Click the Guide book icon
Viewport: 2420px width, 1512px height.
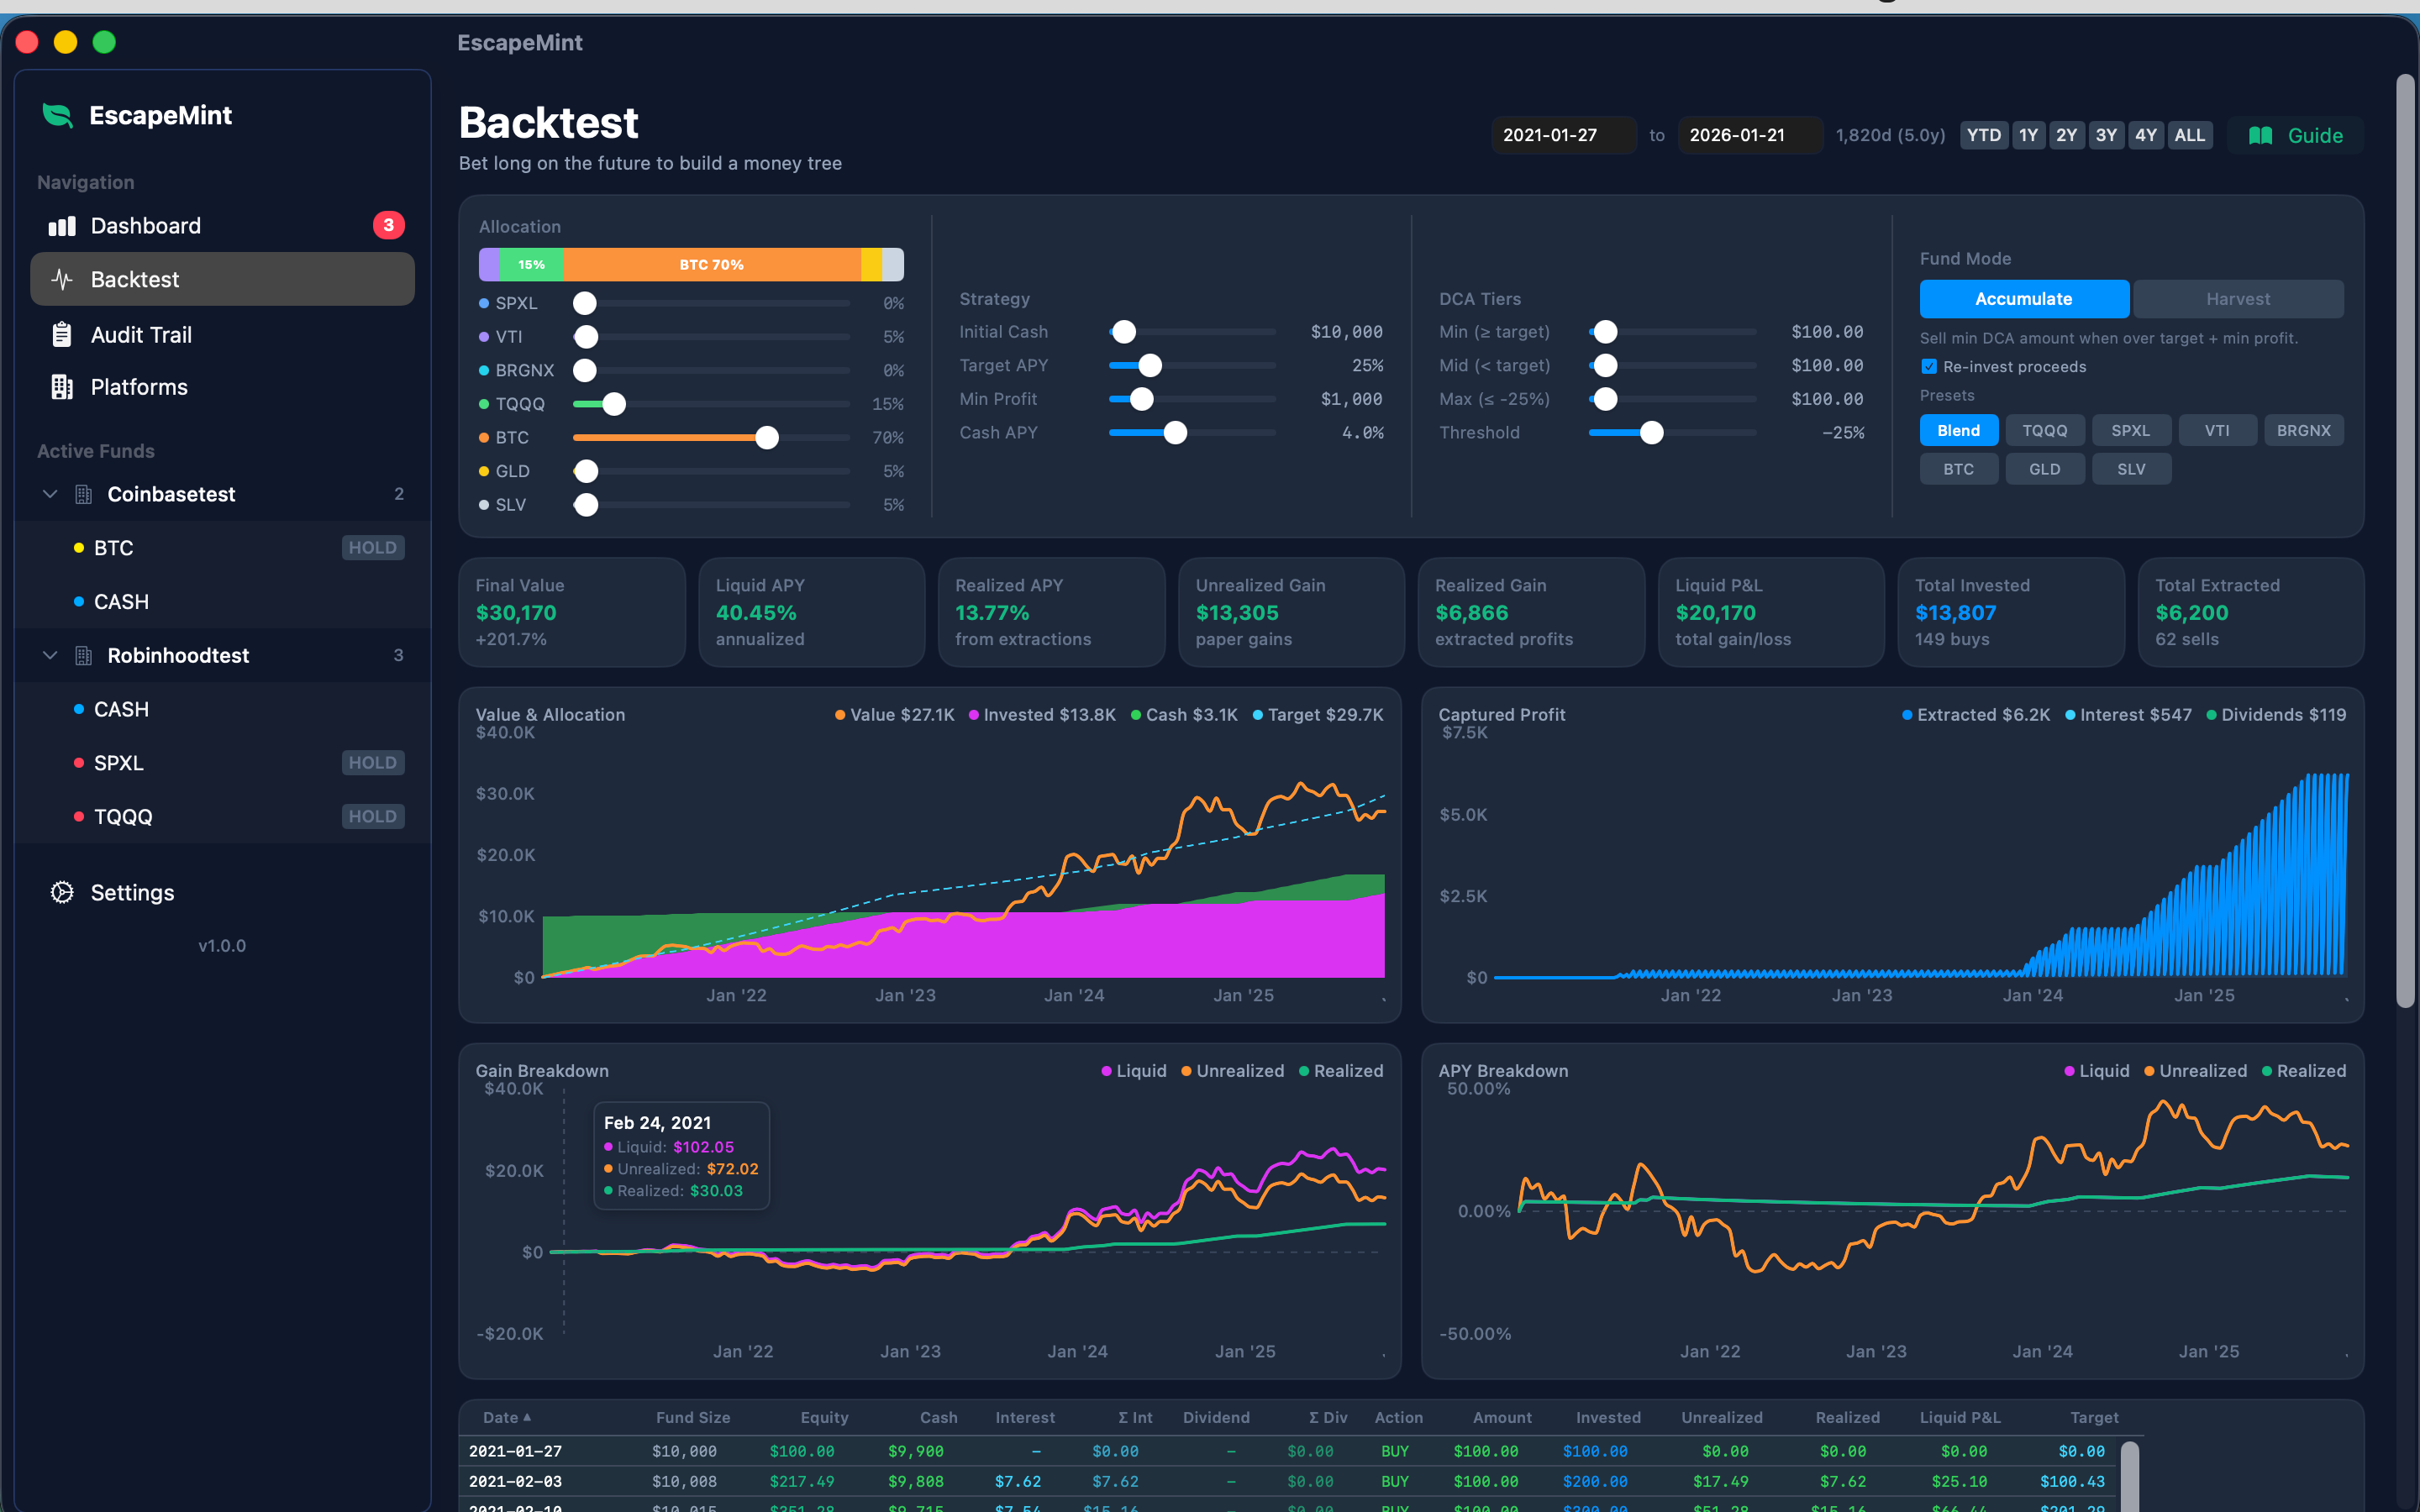click(x=2260, y=135)
